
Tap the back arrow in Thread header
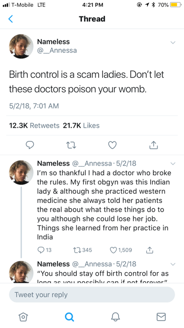click(x=11, y=19)
